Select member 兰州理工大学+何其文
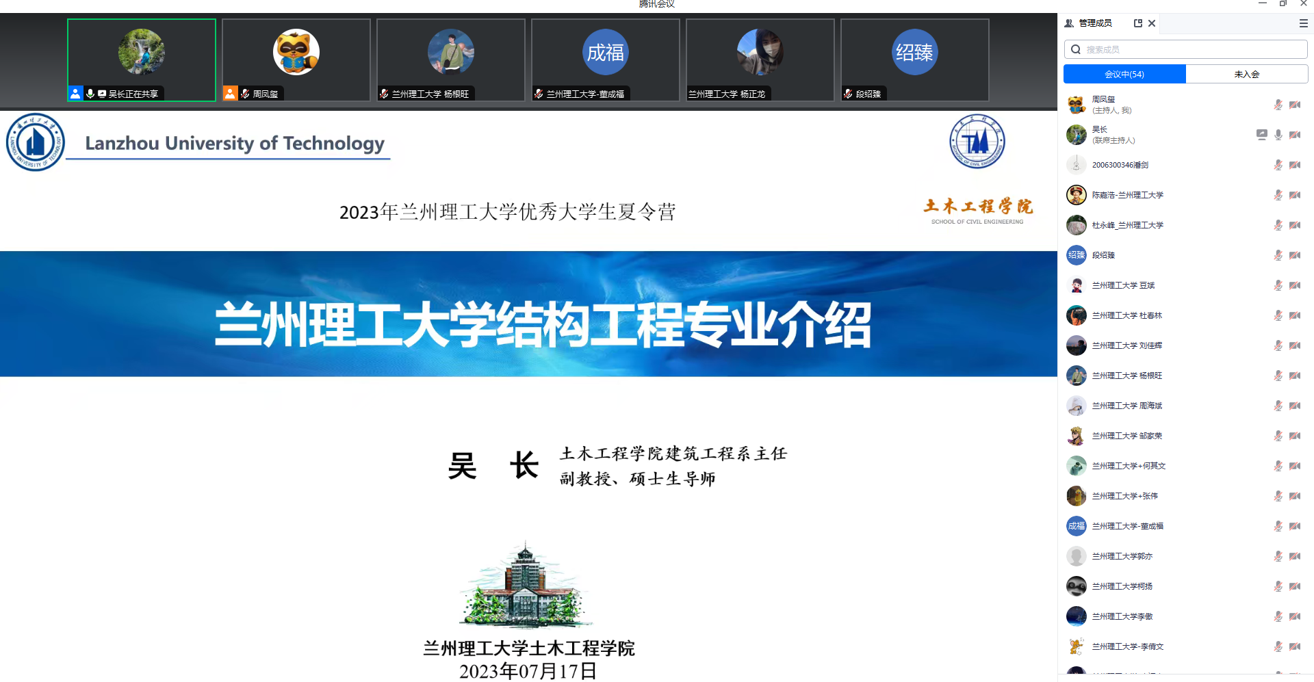The image size is (1314, 682). [x=1129, y=466]
